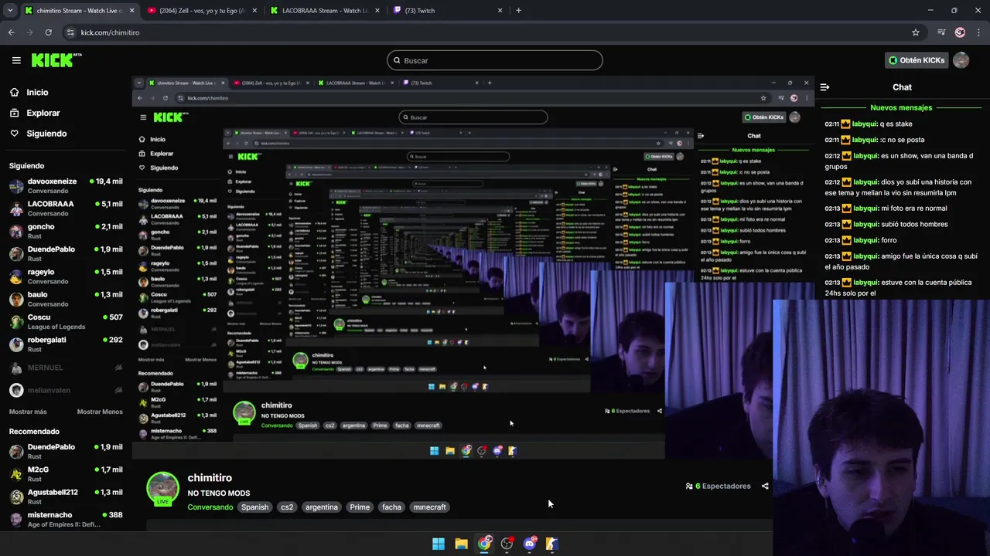
Task: Open recommended channel misternacho
Action: pos(66,519)
